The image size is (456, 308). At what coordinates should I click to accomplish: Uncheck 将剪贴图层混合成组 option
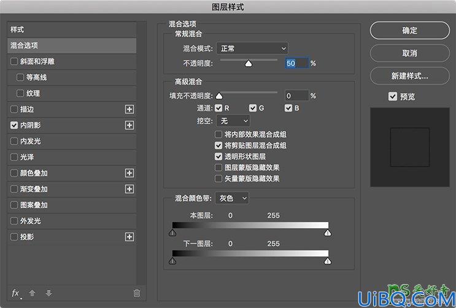218,145
